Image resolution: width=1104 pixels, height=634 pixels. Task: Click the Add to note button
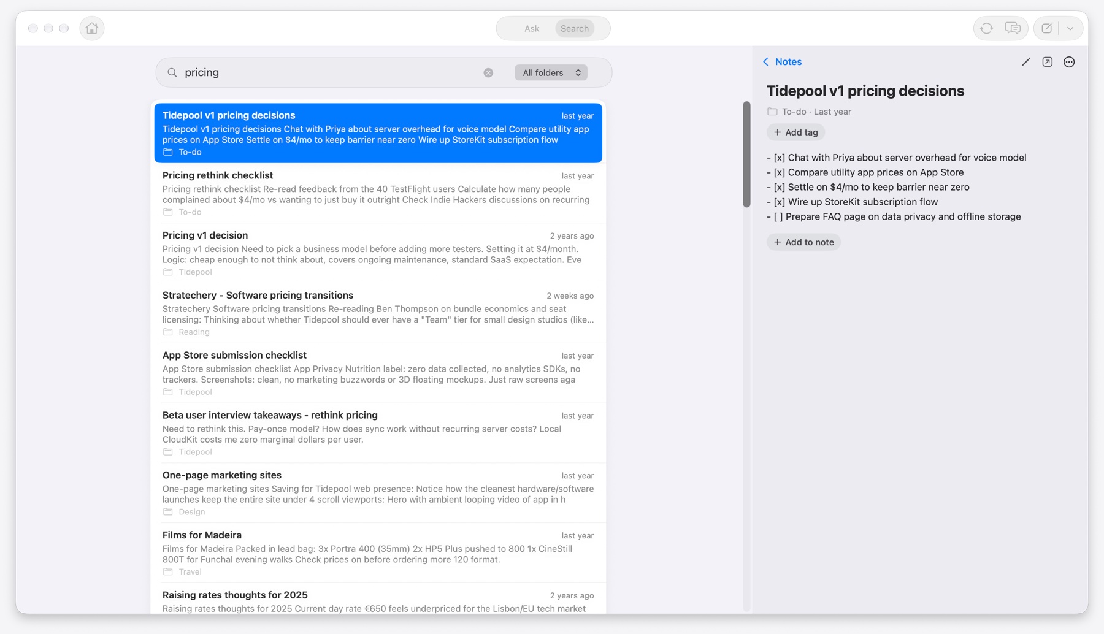pos(803,242)
